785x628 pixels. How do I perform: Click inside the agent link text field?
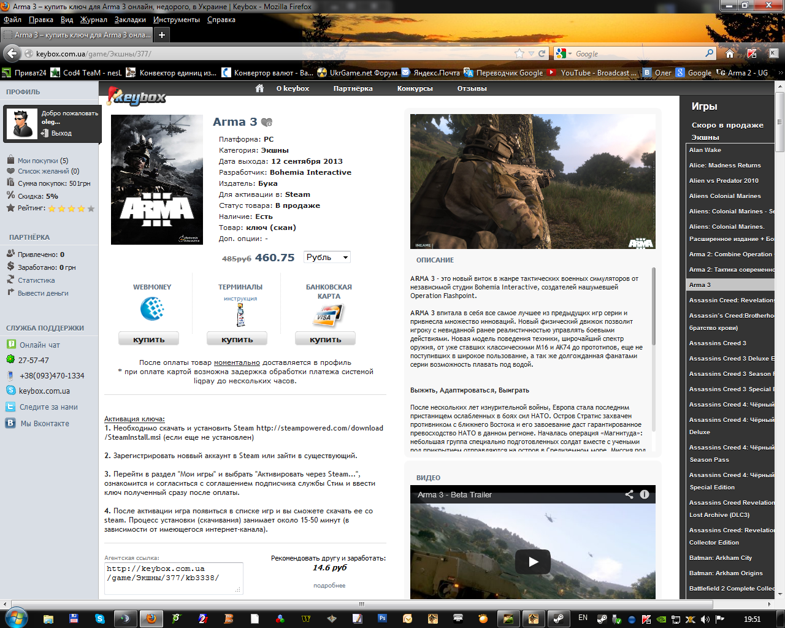point(174,578)
